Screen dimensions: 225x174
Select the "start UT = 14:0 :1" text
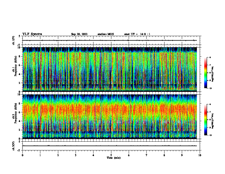137,34
